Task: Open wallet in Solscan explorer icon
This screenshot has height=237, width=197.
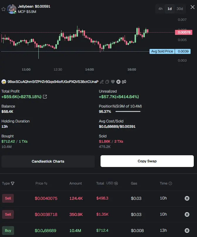Action: [x=118, y=82]
